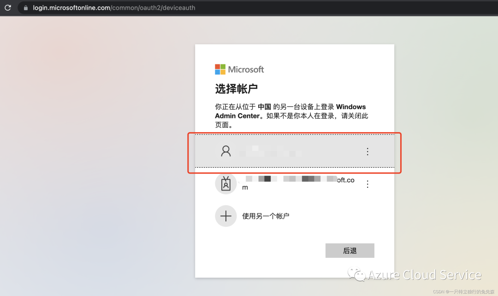Choose 使用另一个帐户
The width and height of the screenshot is (498, 296).
[x=266, y=216]
